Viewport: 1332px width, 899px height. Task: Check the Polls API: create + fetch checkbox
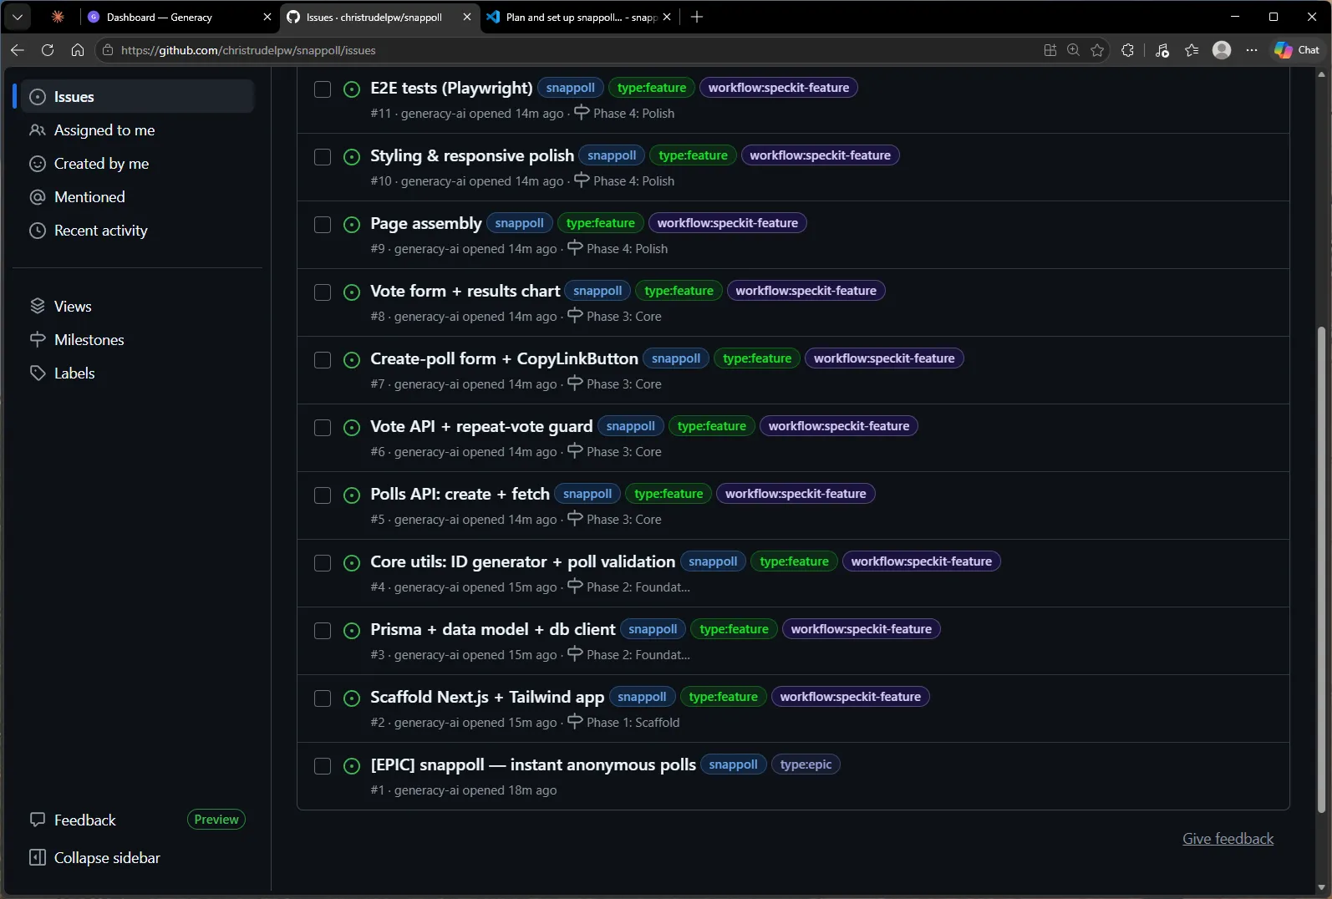coord(323,495)
